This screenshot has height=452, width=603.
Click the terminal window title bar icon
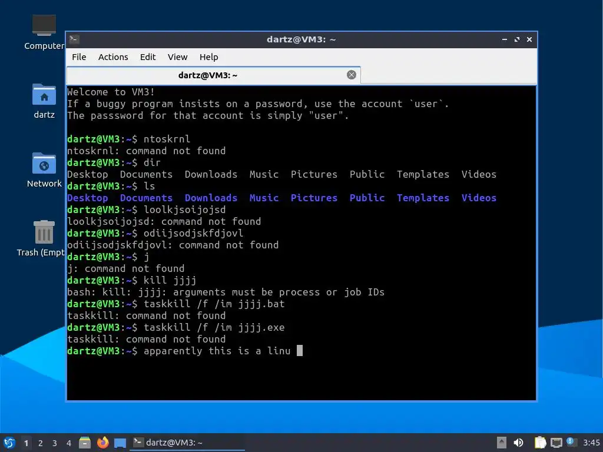[74, 39]
